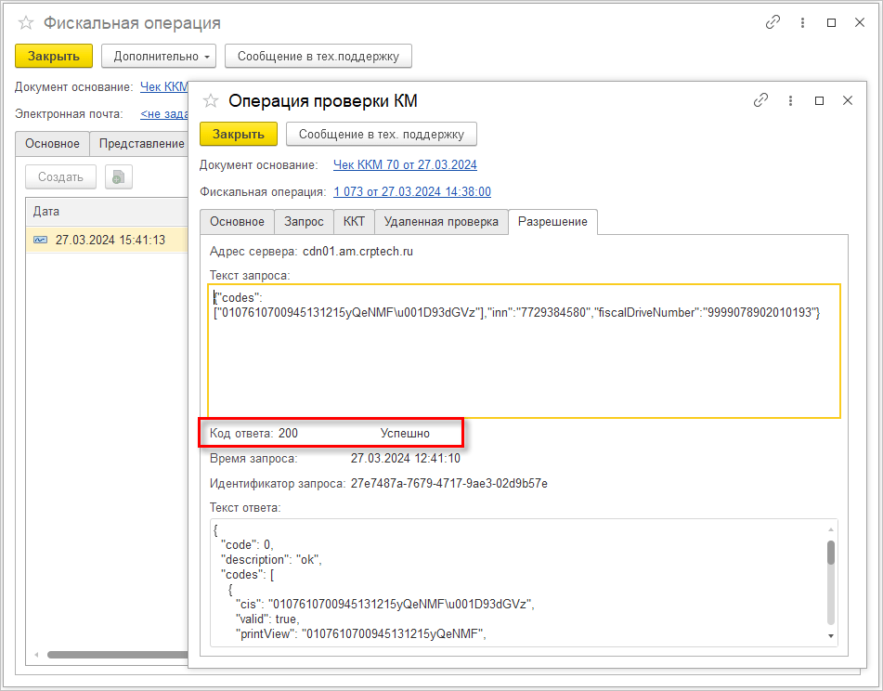Add the Операция проверки КМ window to favorites
Viewport: 883px width, 691px height.
[x=211, y=101]
